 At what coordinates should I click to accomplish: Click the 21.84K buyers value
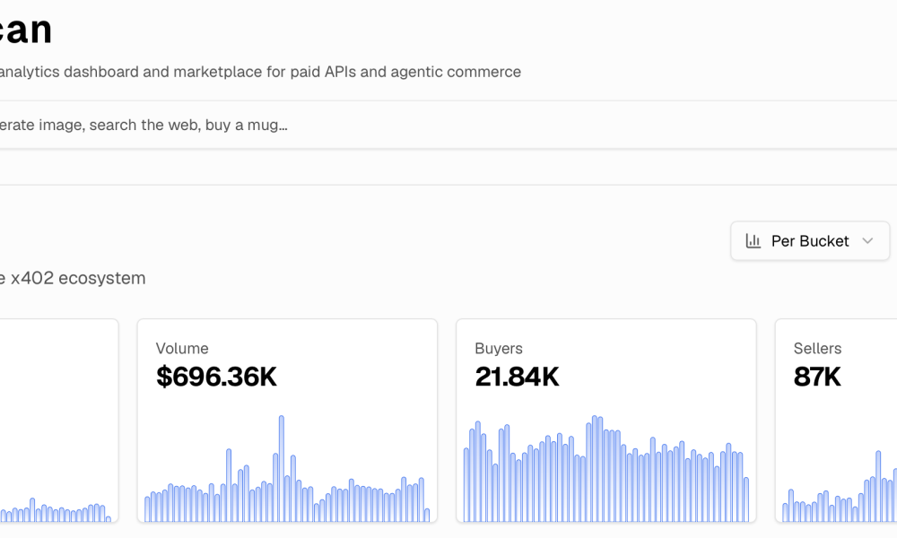pyautogui.click(x=517, y=377)
